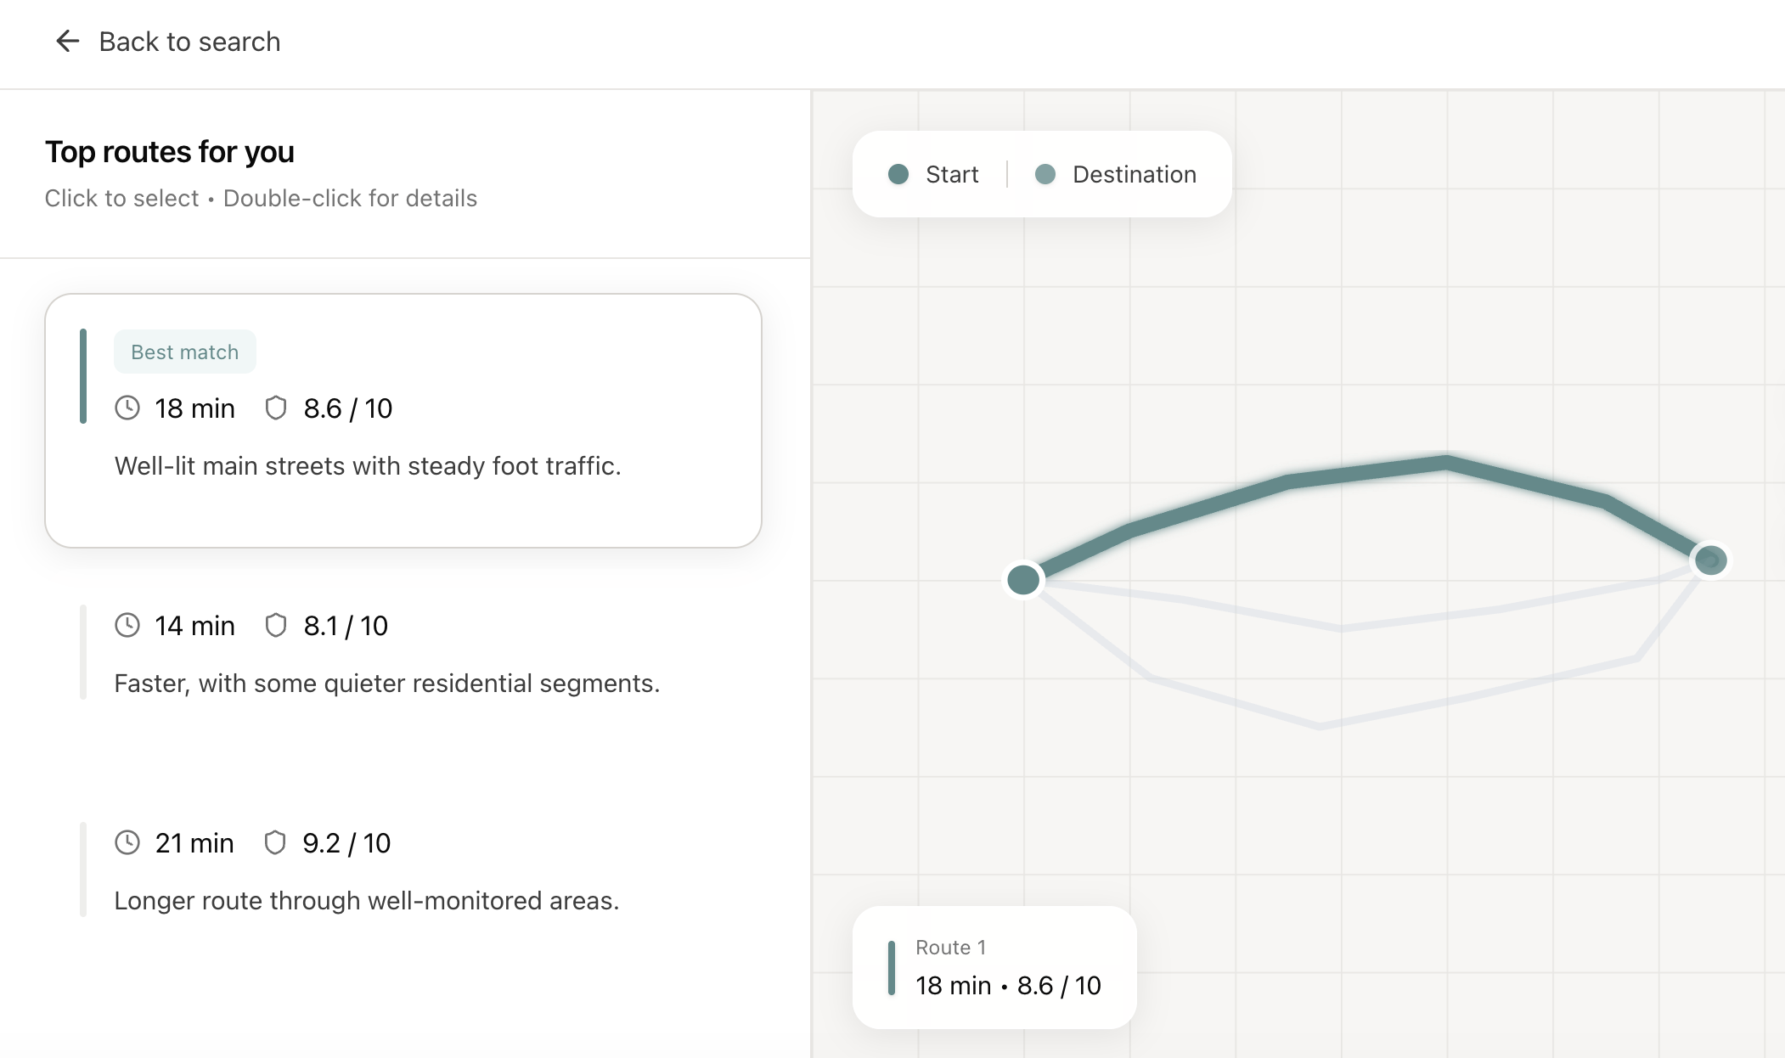Click the shield icon beside 8.1 / 10
Screen dimensions: 1785x1058
[276, 626]
